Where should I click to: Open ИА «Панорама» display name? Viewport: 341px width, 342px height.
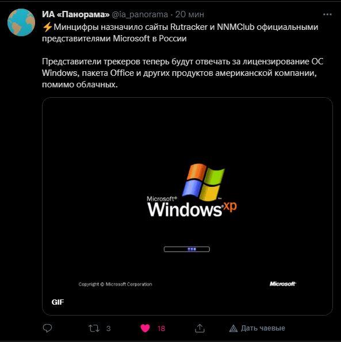76,14
